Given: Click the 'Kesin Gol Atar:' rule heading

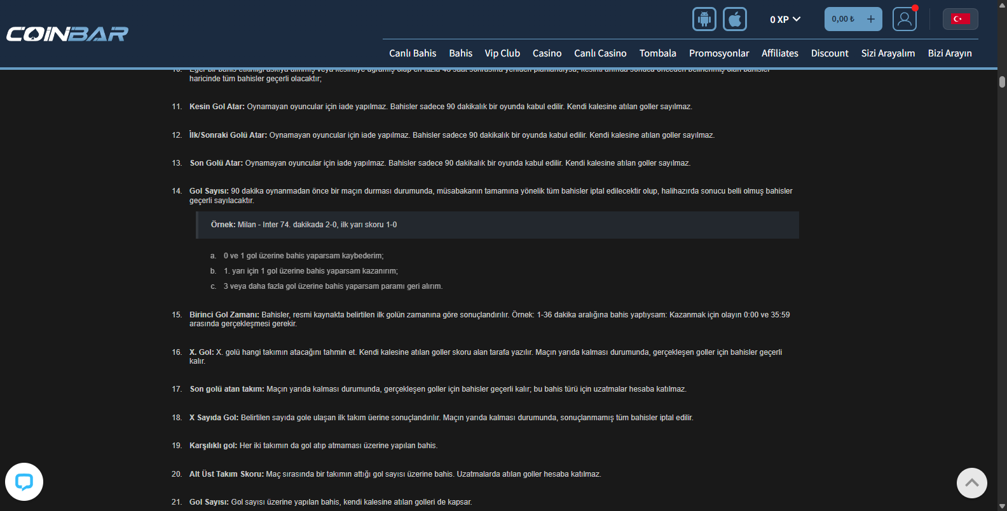Looking at the screenshot, I should pos(217,107).
